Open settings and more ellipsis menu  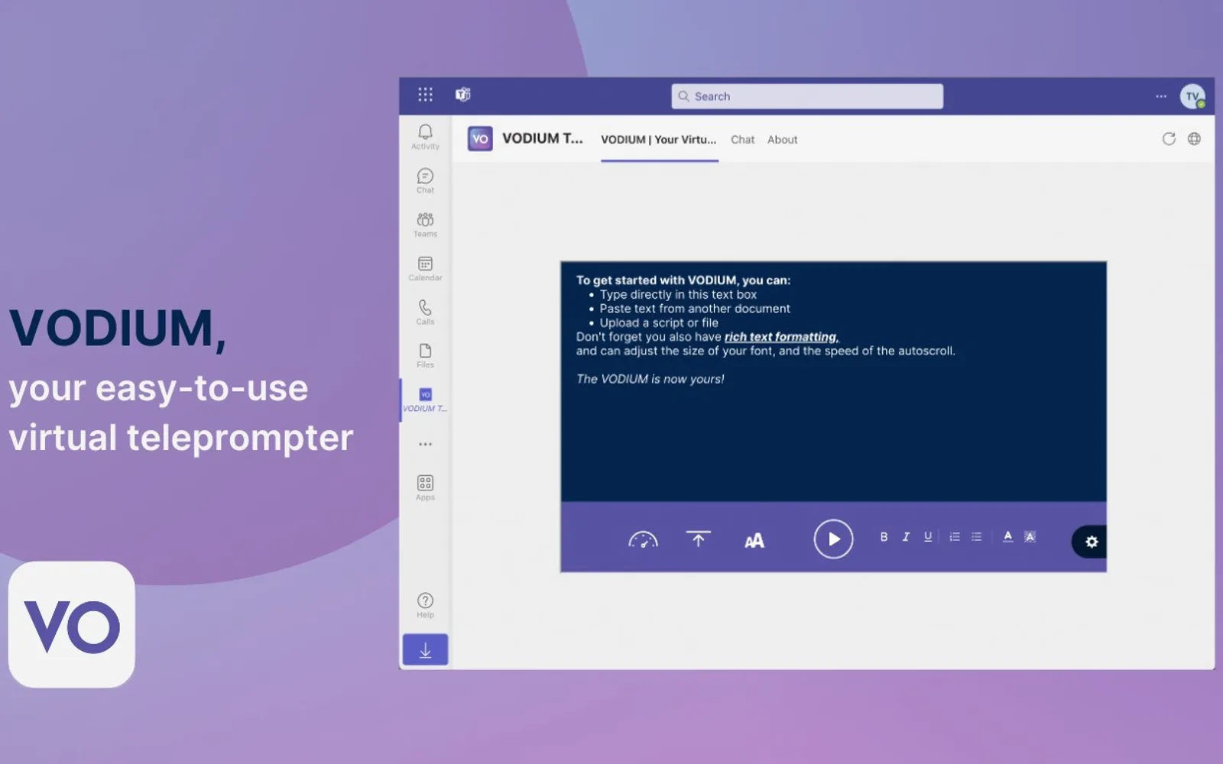[1161, 96]
